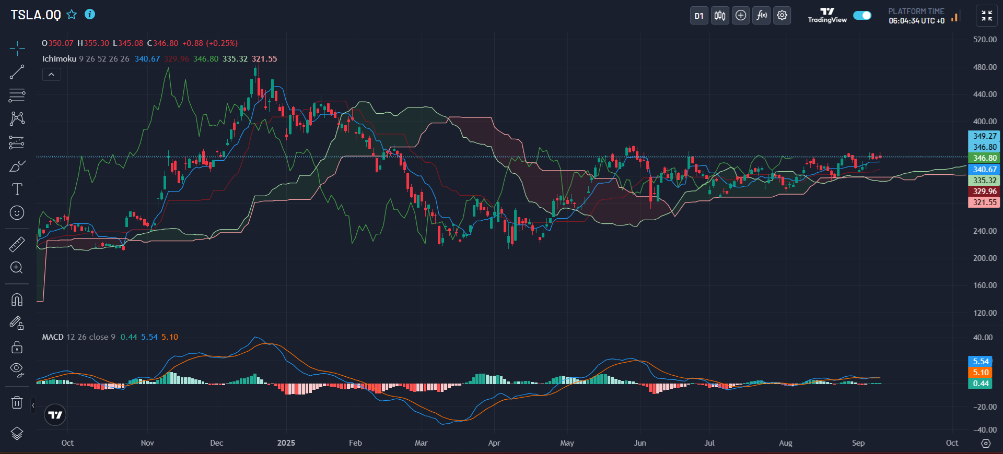Click the green 346.80 price label

(984, 158)
